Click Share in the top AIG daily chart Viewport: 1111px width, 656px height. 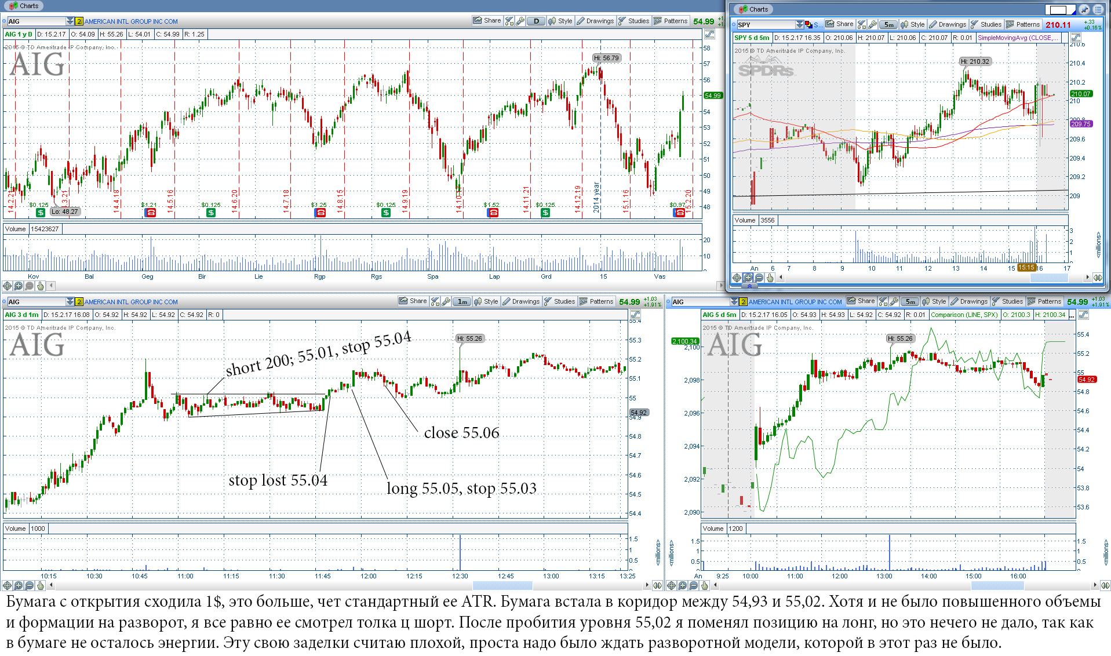tap(487, 21)
